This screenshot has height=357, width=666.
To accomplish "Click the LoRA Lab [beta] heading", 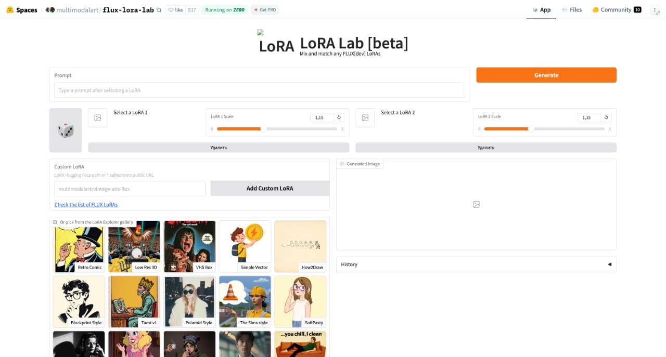I will (x=354, y=43).
